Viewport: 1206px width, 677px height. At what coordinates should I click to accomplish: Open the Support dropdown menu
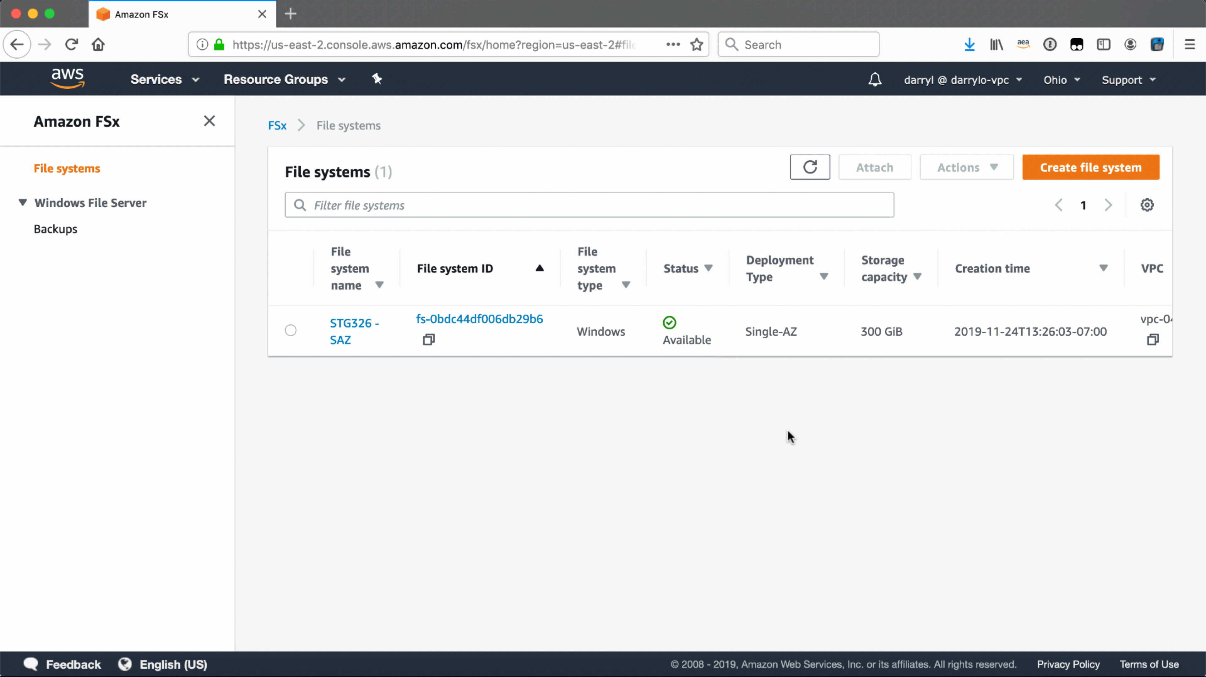coord(1128,80)
